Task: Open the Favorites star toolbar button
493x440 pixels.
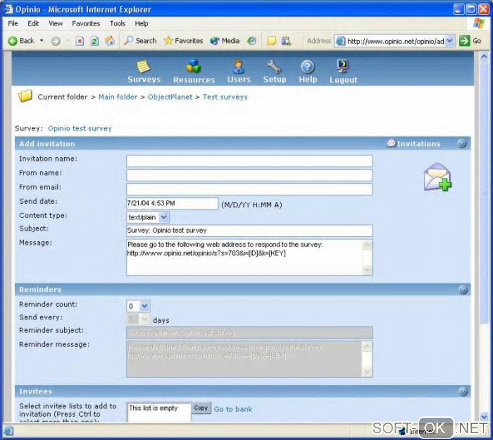Action: point(183,41)
